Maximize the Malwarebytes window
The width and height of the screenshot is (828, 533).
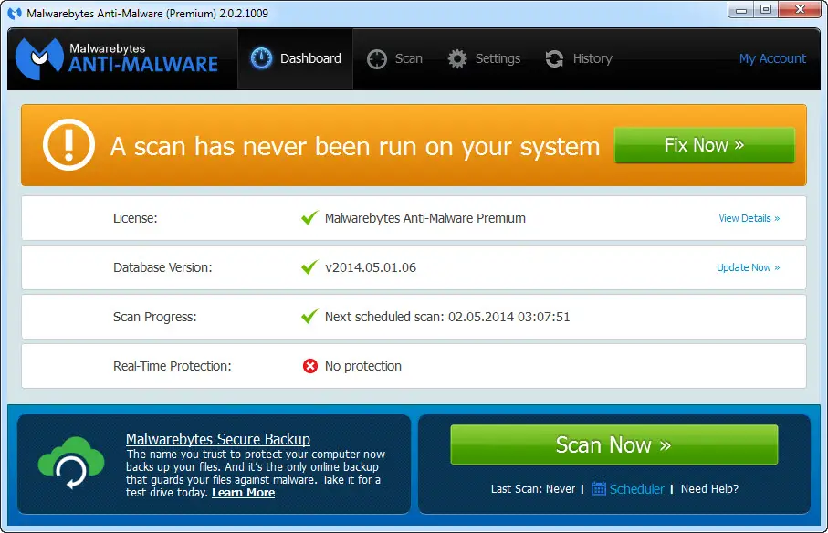point(766,9)
